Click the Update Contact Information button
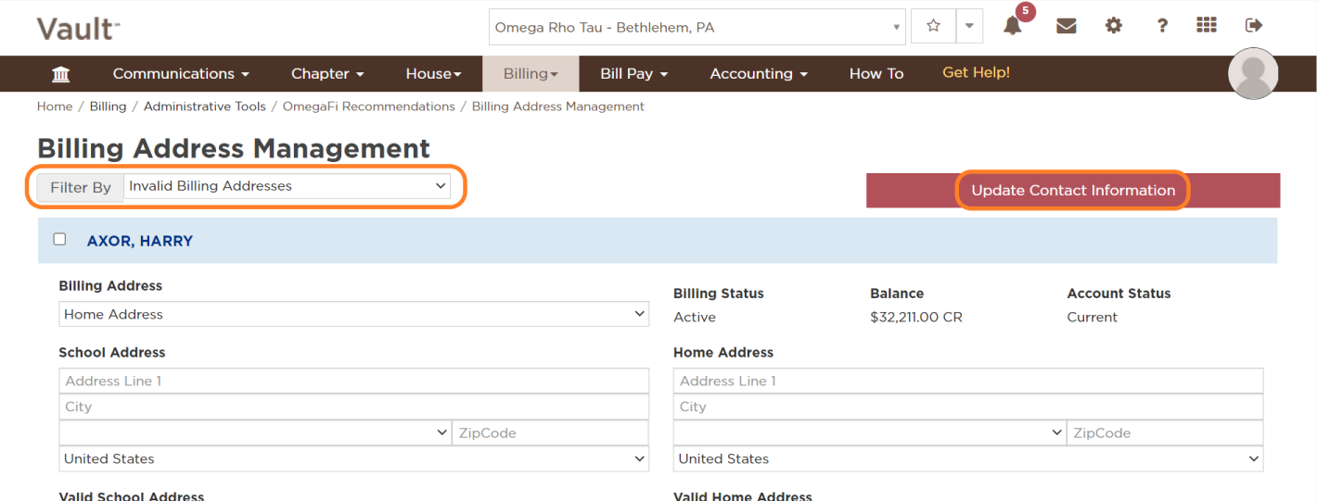Screen dimensions: 1317x501 1072,191
